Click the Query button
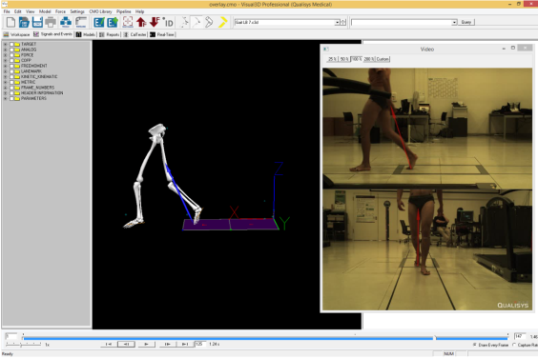 (x=466, y=22)
